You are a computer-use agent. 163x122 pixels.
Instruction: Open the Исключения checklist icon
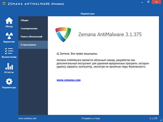(x=9, y=51)
